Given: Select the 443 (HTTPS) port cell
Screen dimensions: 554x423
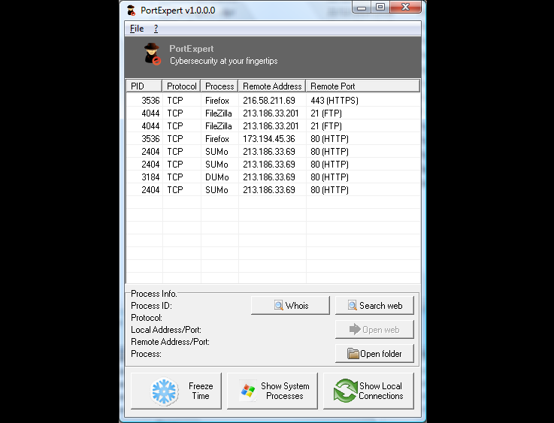Looking at the screenshot, I should pos(335,101).
